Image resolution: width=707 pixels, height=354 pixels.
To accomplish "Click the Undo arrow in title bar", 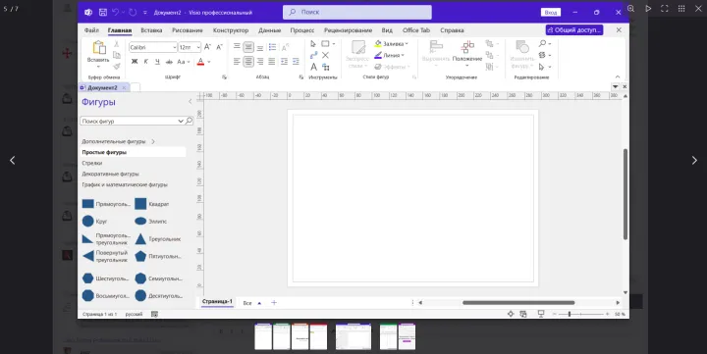I will 116,12.
